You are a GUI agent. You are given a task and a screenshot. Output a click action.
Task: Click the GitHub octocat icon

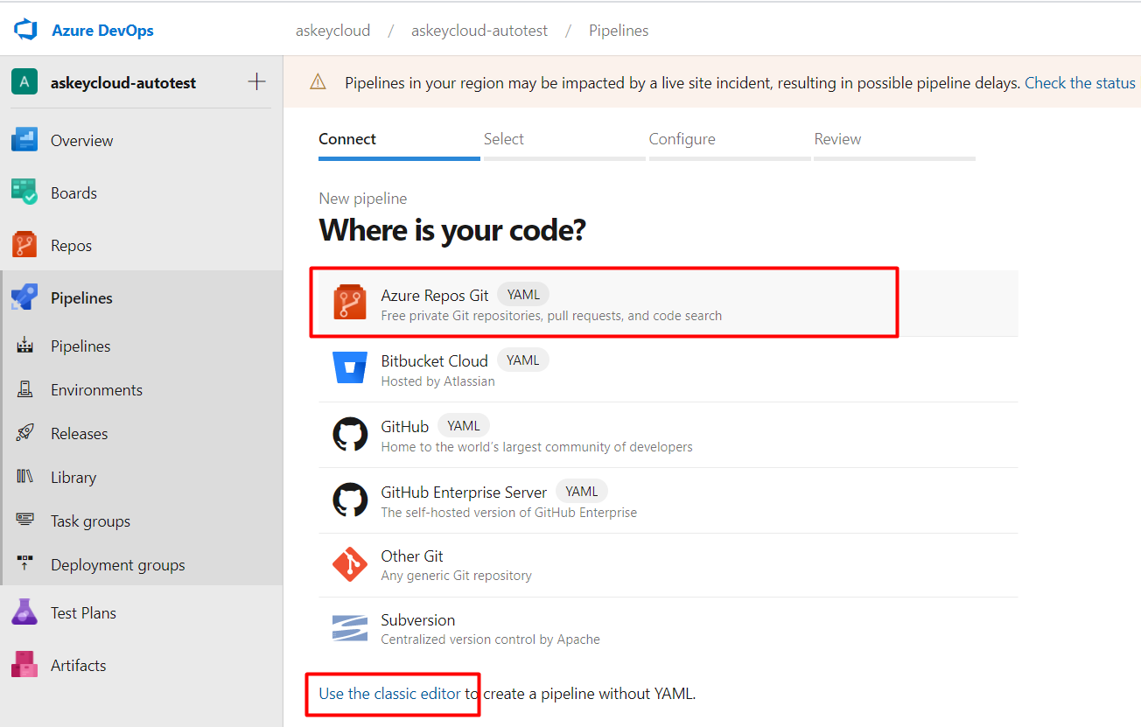(x=350, y=434)
